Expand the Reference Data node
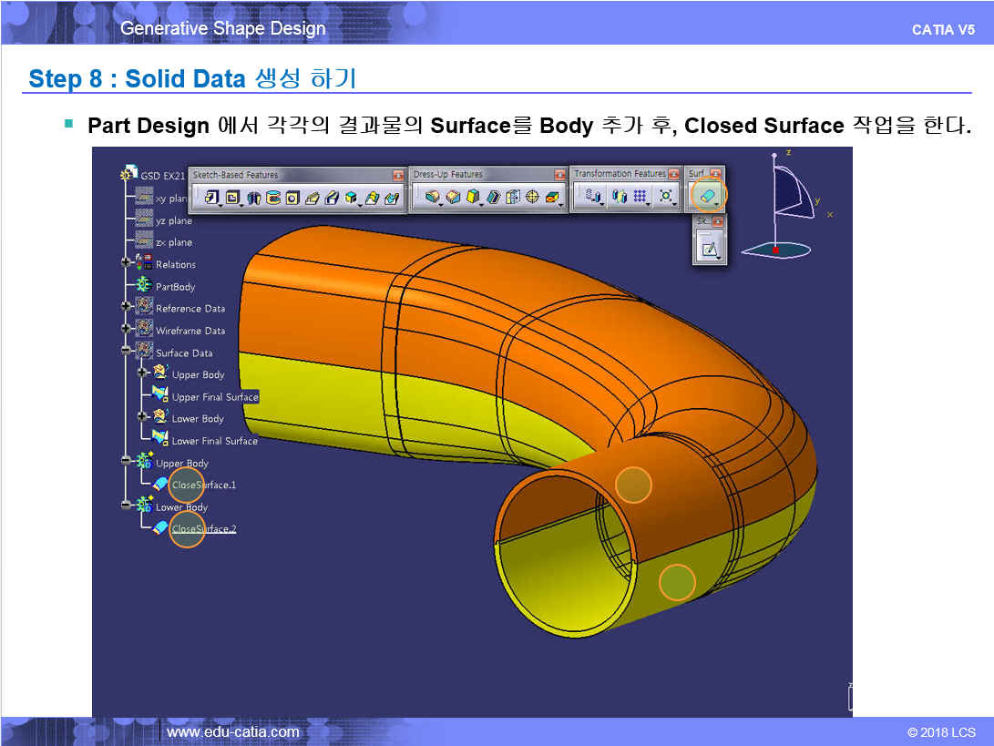 coord(127,308)
